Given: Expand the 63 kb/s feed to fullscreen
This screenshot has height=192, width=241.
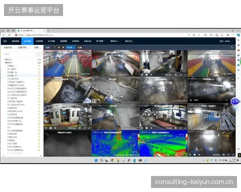Looking at the screenshot, I should coord(185,128).
